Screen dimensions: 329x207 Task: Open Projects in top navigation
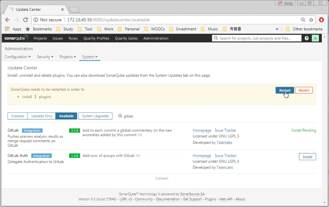(40, 38)
